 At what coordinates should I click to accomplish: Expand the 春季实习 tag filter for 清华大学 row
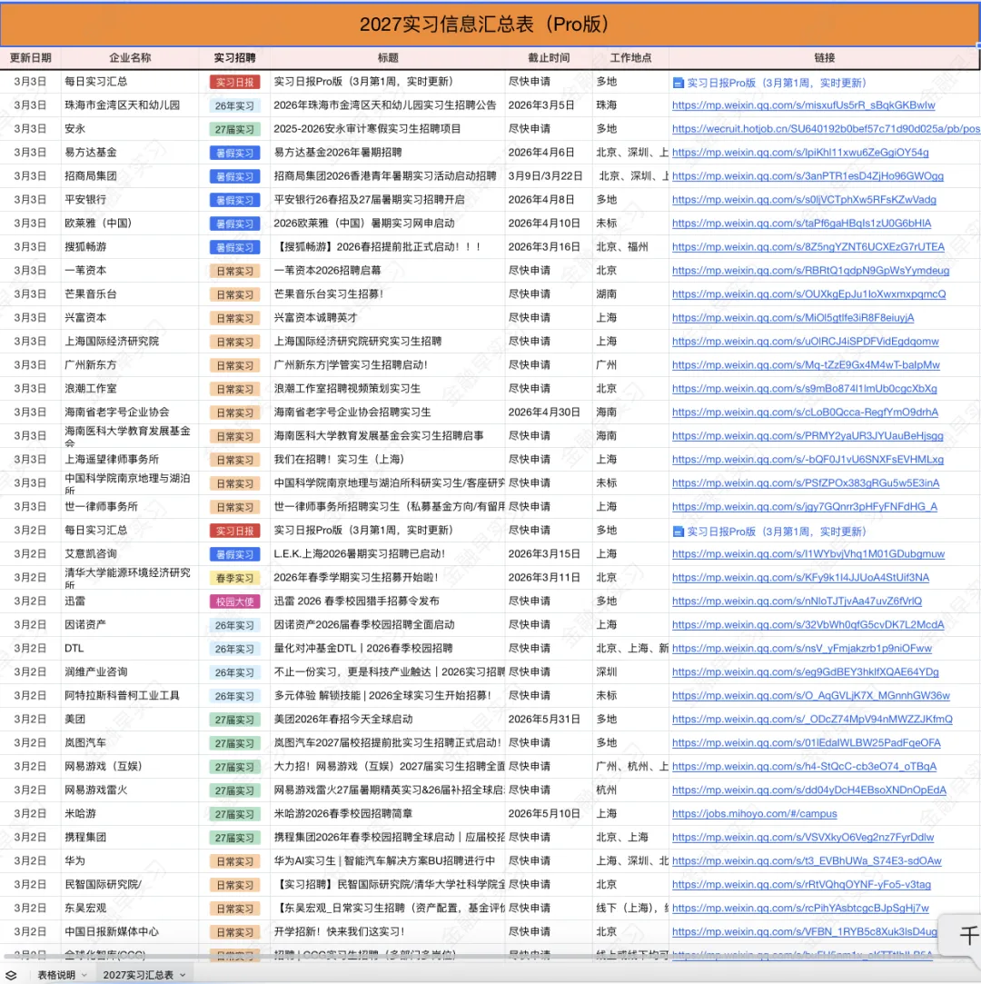[x=233, y=577]
